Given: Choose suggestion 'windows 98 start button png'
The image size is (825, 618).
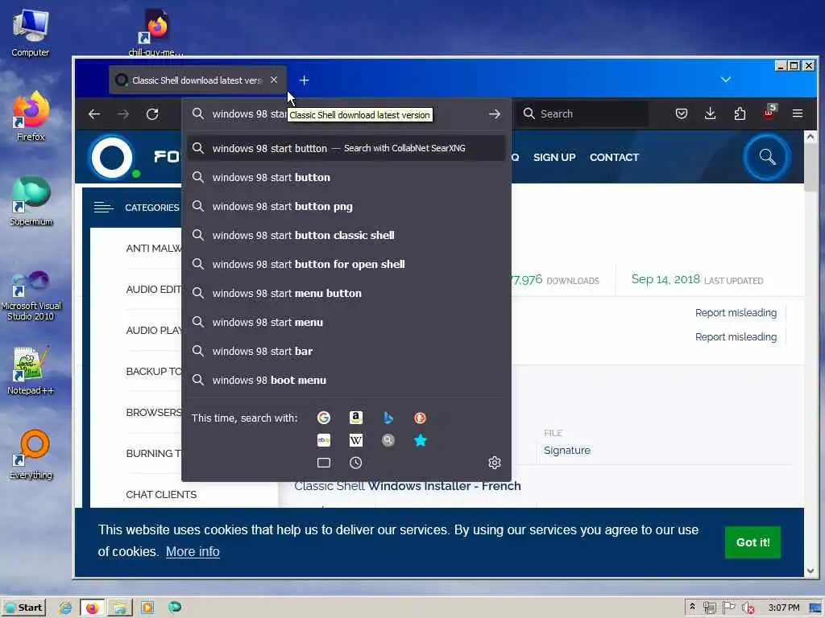Looking at the screenshot, I should [346, 206].
